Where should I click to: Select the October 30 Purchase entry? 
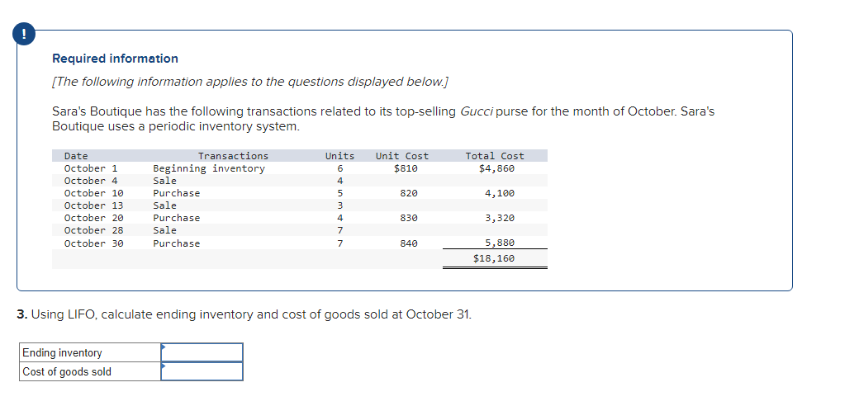(x=300, y=243)
